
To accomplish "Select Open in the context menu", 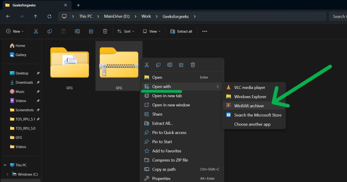I will tap(182, 78).
